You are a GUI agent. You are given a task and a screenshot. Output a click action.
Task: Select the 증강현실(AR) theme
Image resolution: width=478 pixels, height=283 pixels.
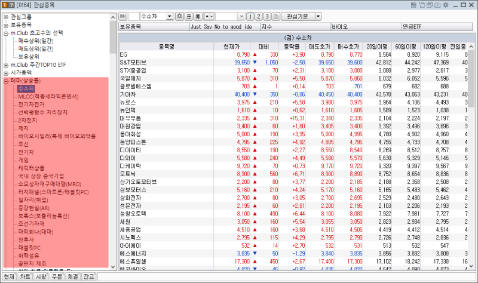34,208
